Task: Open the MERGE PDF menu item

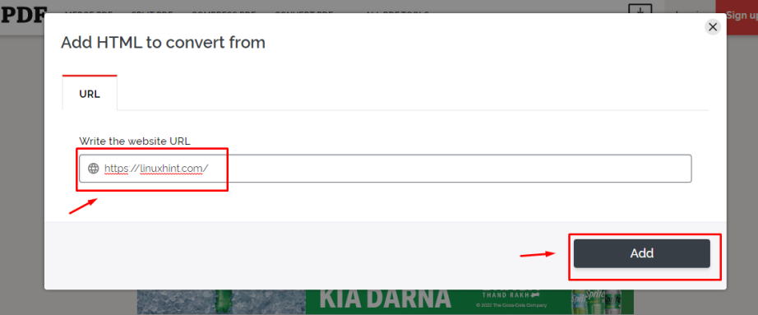Action: [x=85, y=12]
